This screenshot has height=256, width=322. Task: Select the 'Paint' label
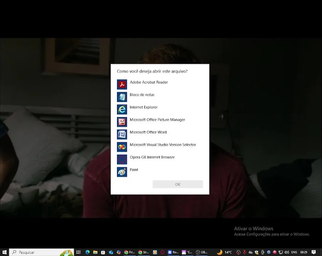[134, 170]
